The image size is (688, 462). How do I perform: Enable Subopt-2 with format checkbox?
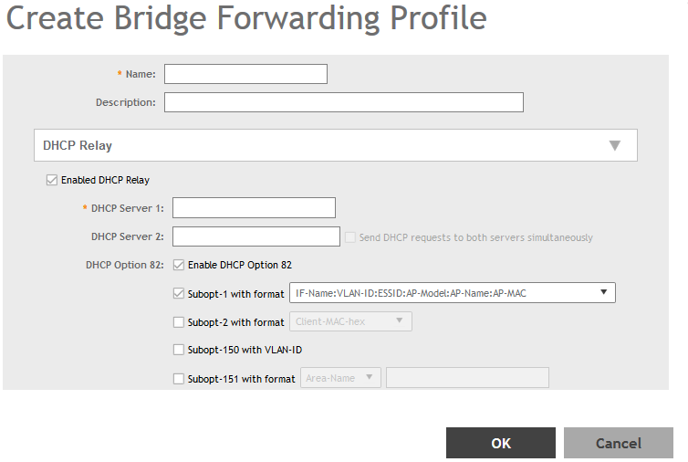(x=178, y=321)
